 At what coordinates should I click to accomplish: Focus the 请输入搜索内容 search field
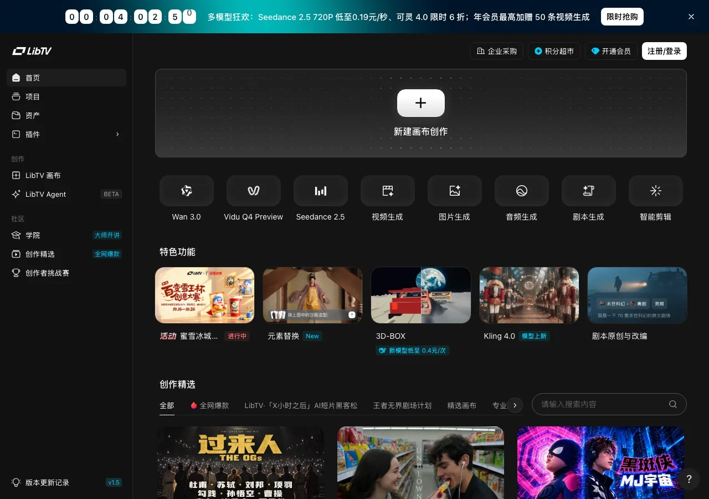click(x=609, y=404)
